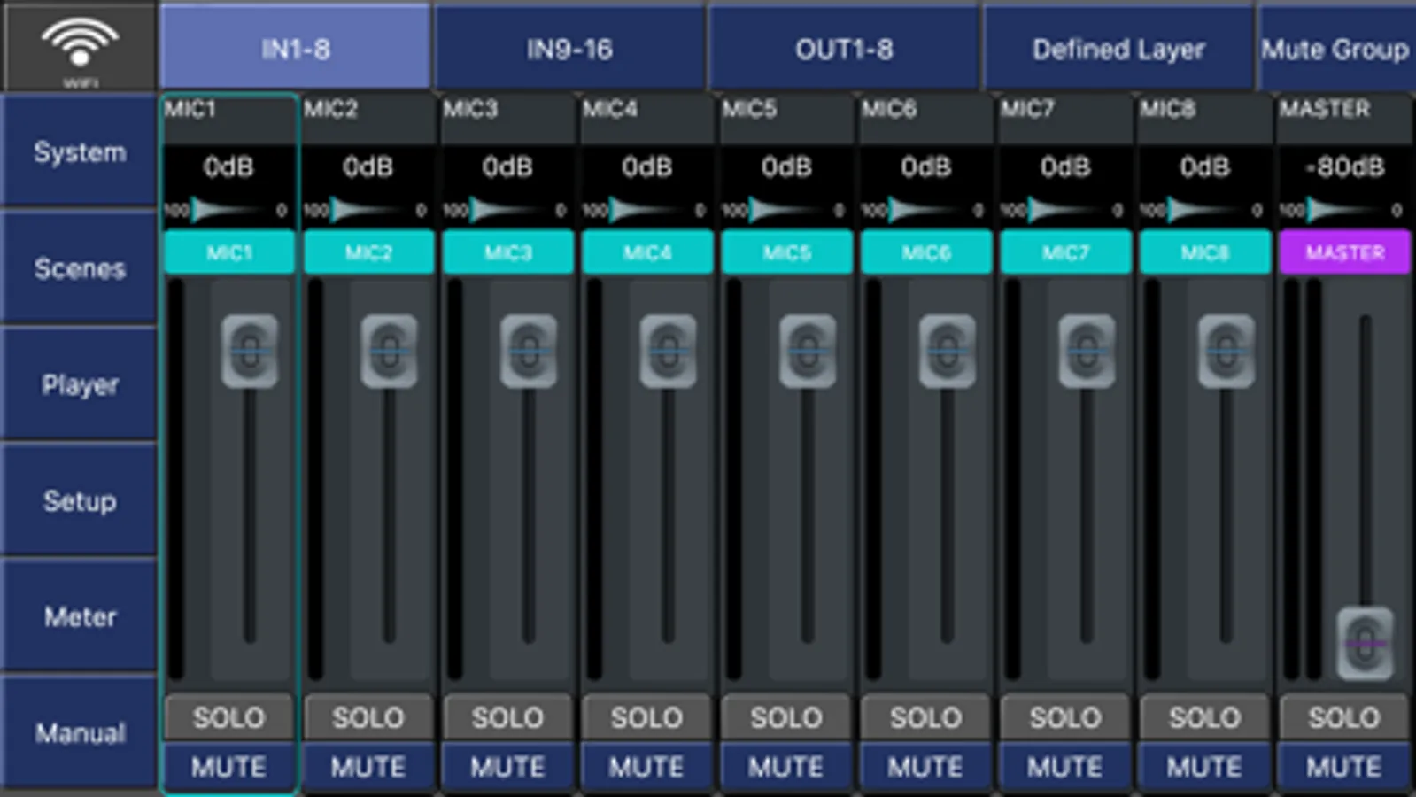Enable SOLO on the MASTER channel
1416x797 pixels.
point(1344,717)
